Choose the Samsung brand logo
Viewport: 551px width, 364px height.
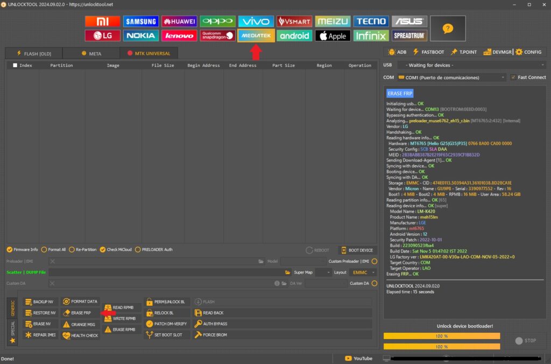coord(141,22)
